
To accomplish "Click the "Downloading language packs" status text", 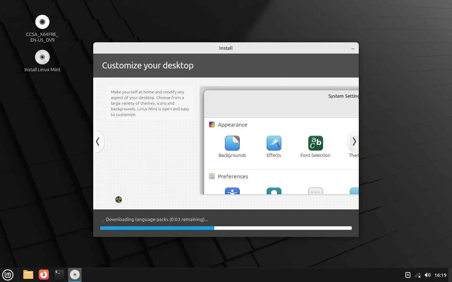I will pos(157,219).
